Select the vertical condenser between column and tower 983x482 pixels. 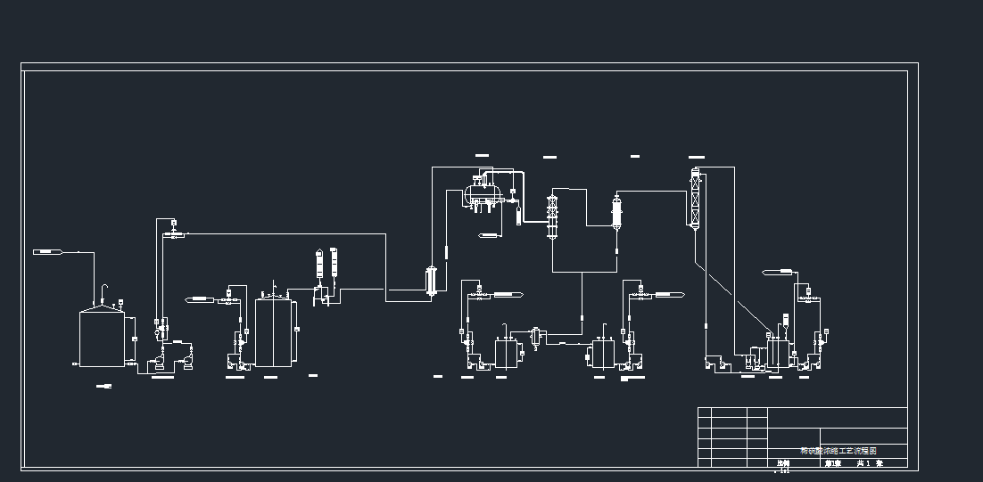[x=615, y=213]
